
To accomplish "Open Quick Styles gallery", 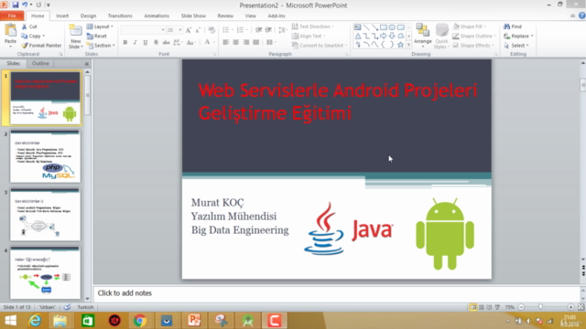I will tap(441, 37).
